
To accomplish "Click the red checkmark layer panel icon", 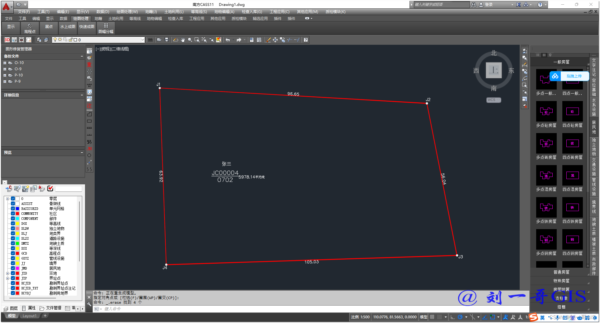I will pyautogui.click(x=50, y=188).
